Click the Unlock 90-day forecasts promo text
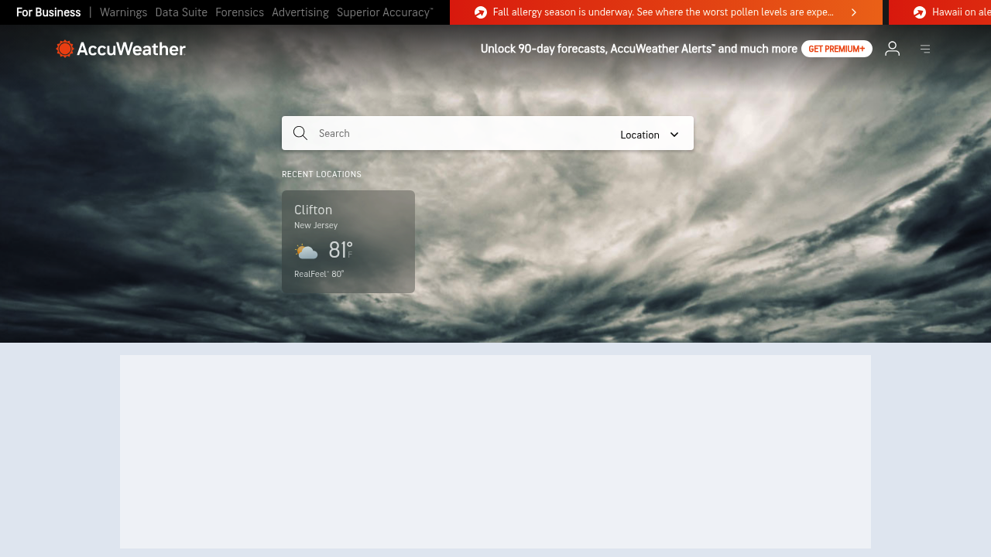 [639, 49]
